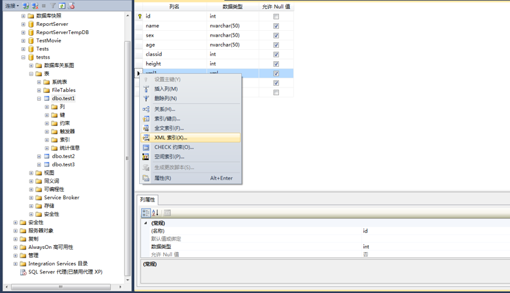The width and height of the screenshot is (510, 293).
Task: Collapse the 表 tables folder
Action: click(x=31, y=74)
